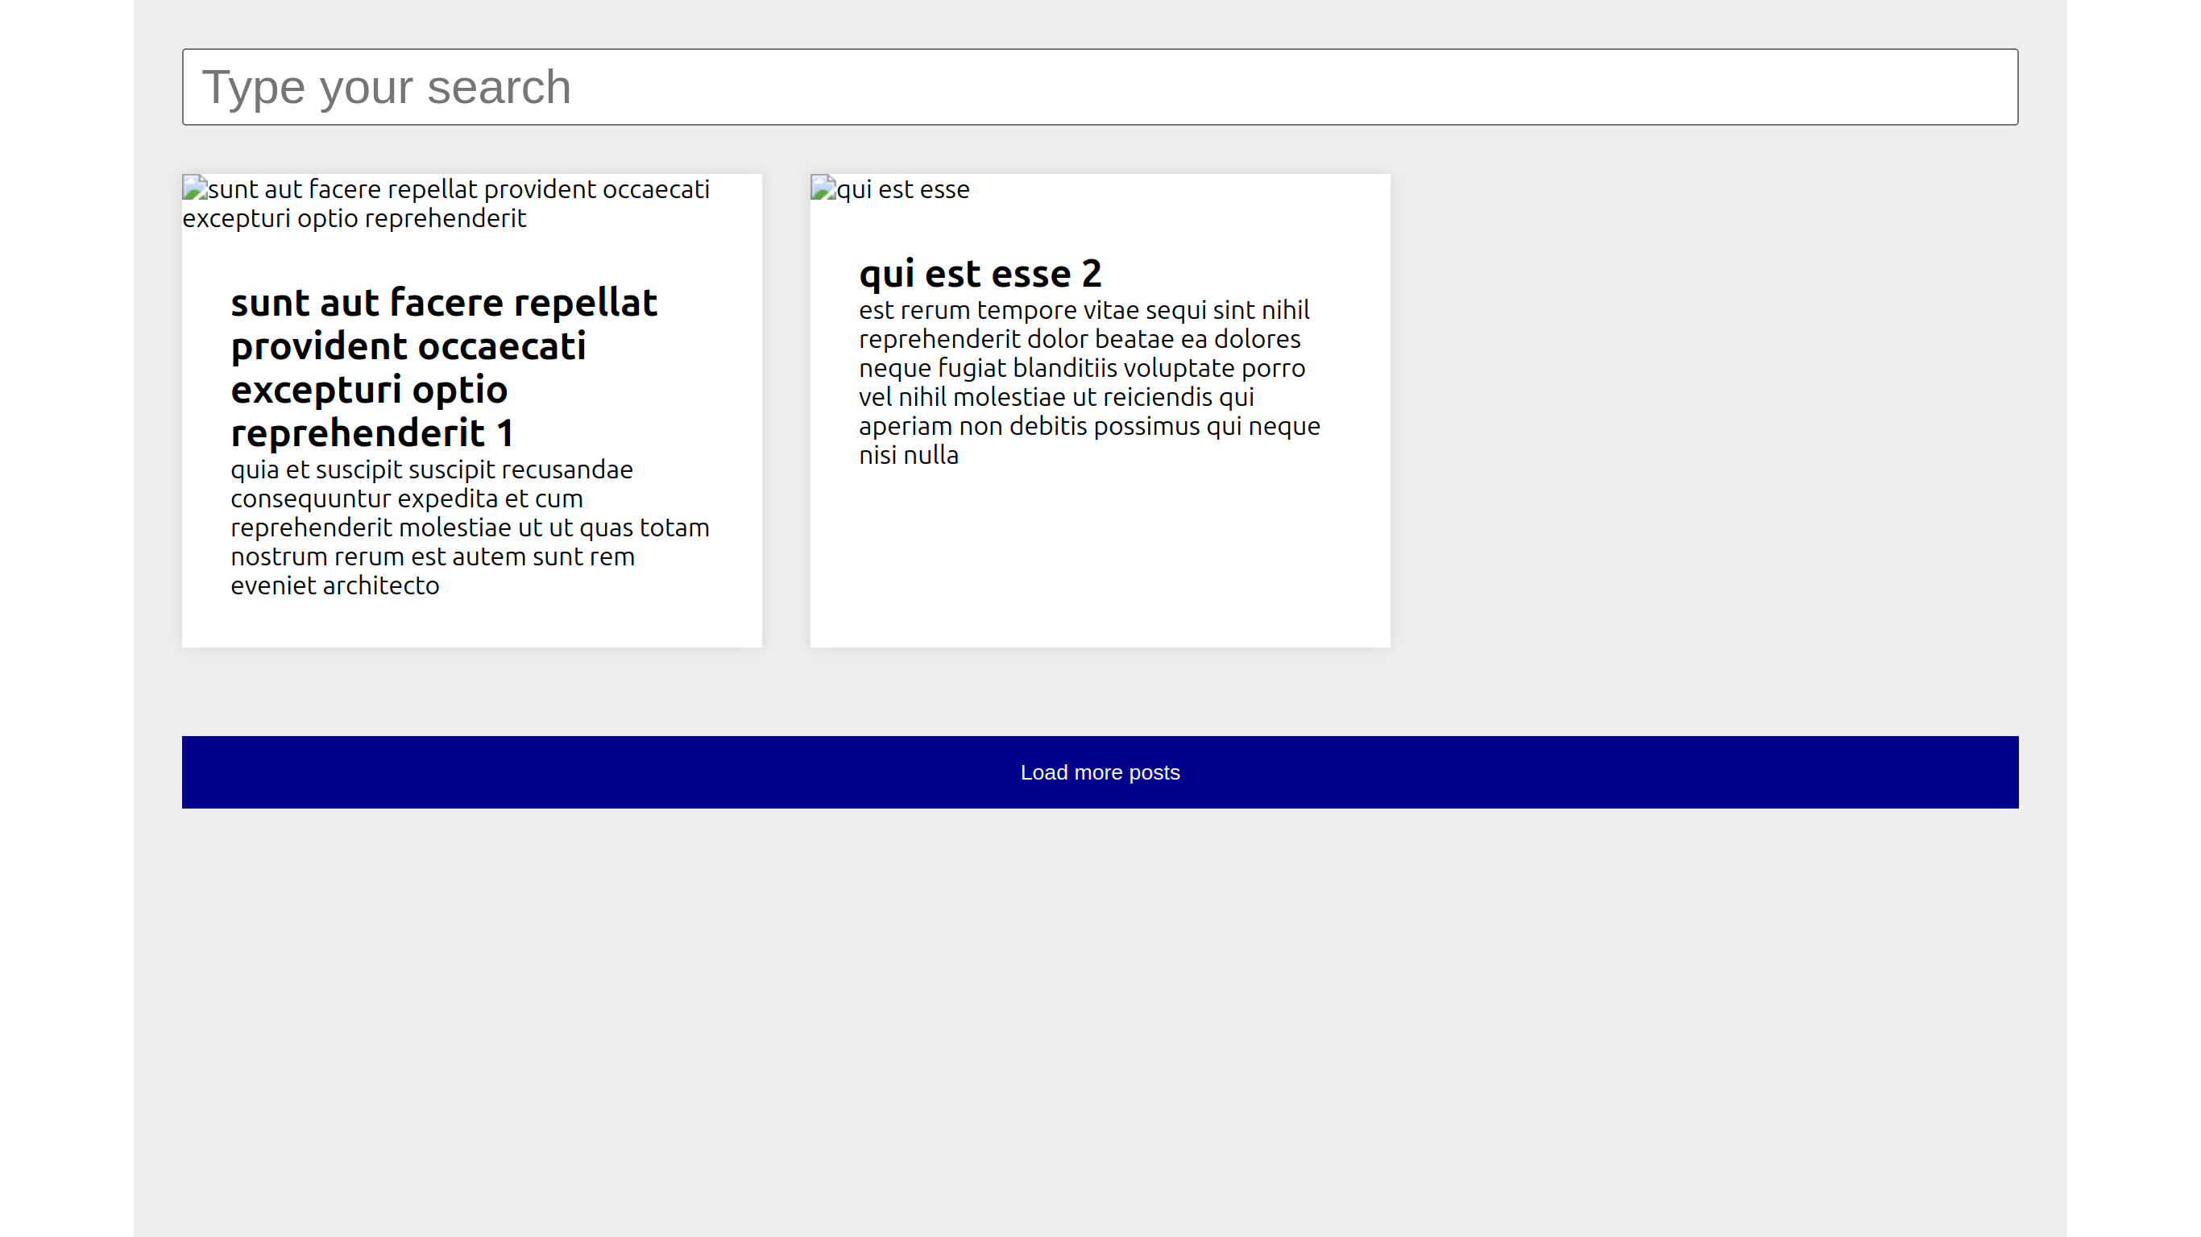Image resolution: width=2201 pixels, height=1237 pixels.
Task: Click the image alt text "qui est esse"
Action: click(902, 188)
